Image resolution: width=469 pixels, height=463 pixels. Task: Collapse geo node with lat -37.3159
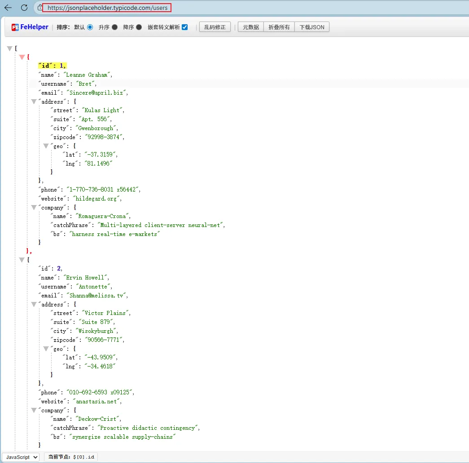[x=46, y=146]
